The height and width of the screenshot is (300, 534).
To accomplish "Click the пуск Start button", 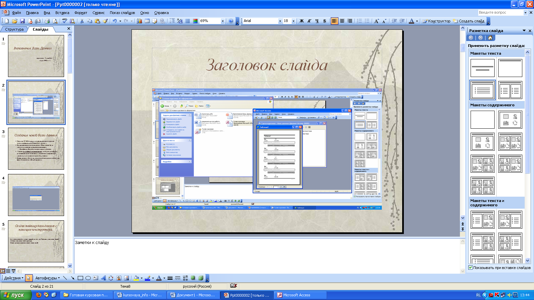I will point(16,295).
